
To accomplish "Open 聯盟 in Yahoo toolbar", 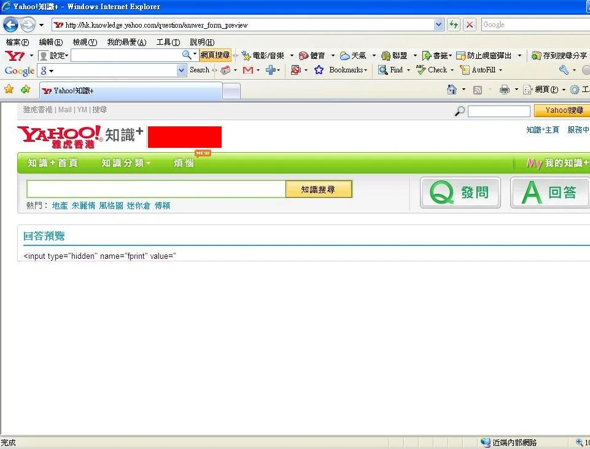I will click(x=395, y=56).
